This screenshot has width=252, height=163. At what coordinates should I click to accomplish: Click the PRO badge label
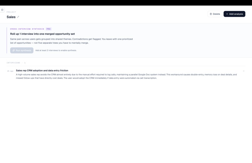tap(48, 29)
